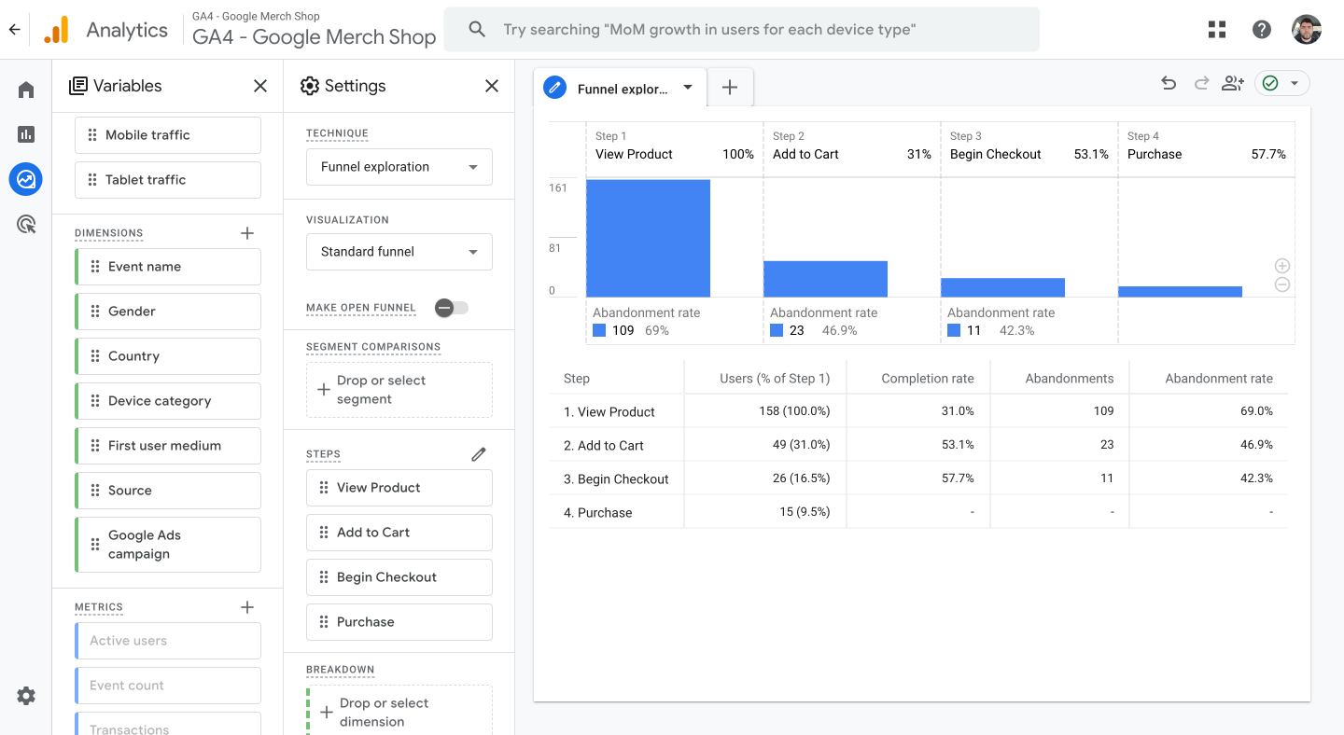The width and height of the screenshot is (1344, 735).
Task: Click the '4. Purchase' table row label
Action: [597, 513]
